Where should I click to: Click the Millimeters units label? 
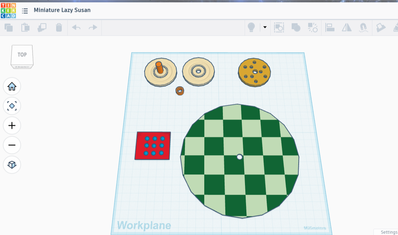pos(315,228)
